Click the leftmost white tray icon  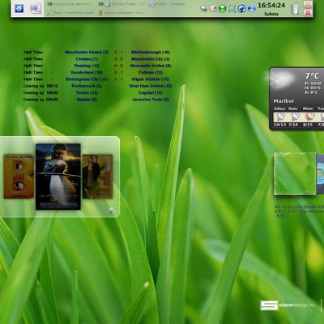tap(204, 9)
